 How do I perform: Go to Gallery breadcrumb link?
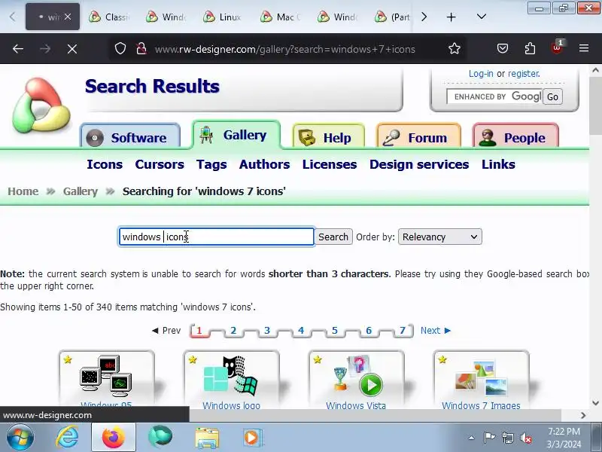point(81,191)
